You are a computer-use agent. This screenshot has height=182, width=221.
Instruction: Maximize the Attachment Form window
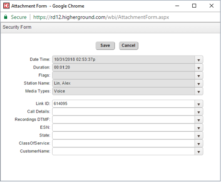194,6
